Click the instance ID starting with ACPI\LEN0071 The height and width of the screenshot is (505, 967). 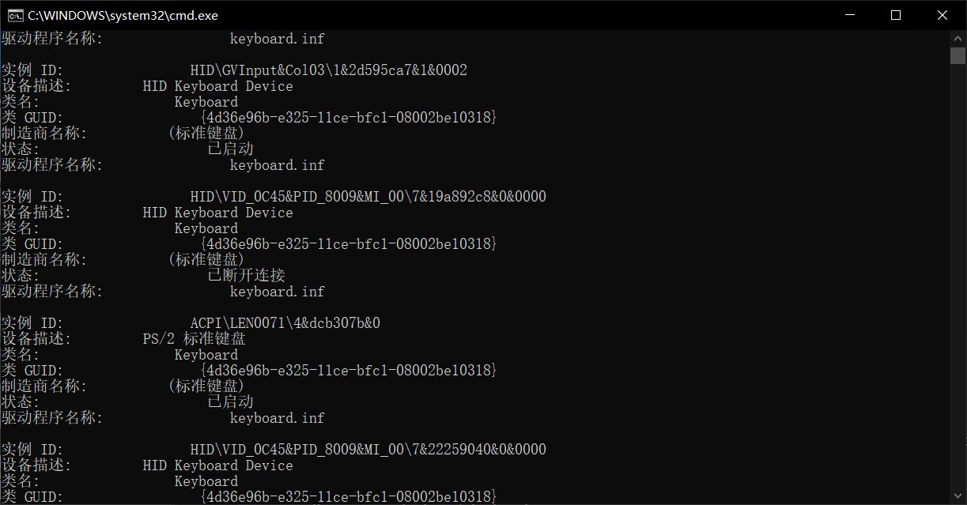[285, 322]
